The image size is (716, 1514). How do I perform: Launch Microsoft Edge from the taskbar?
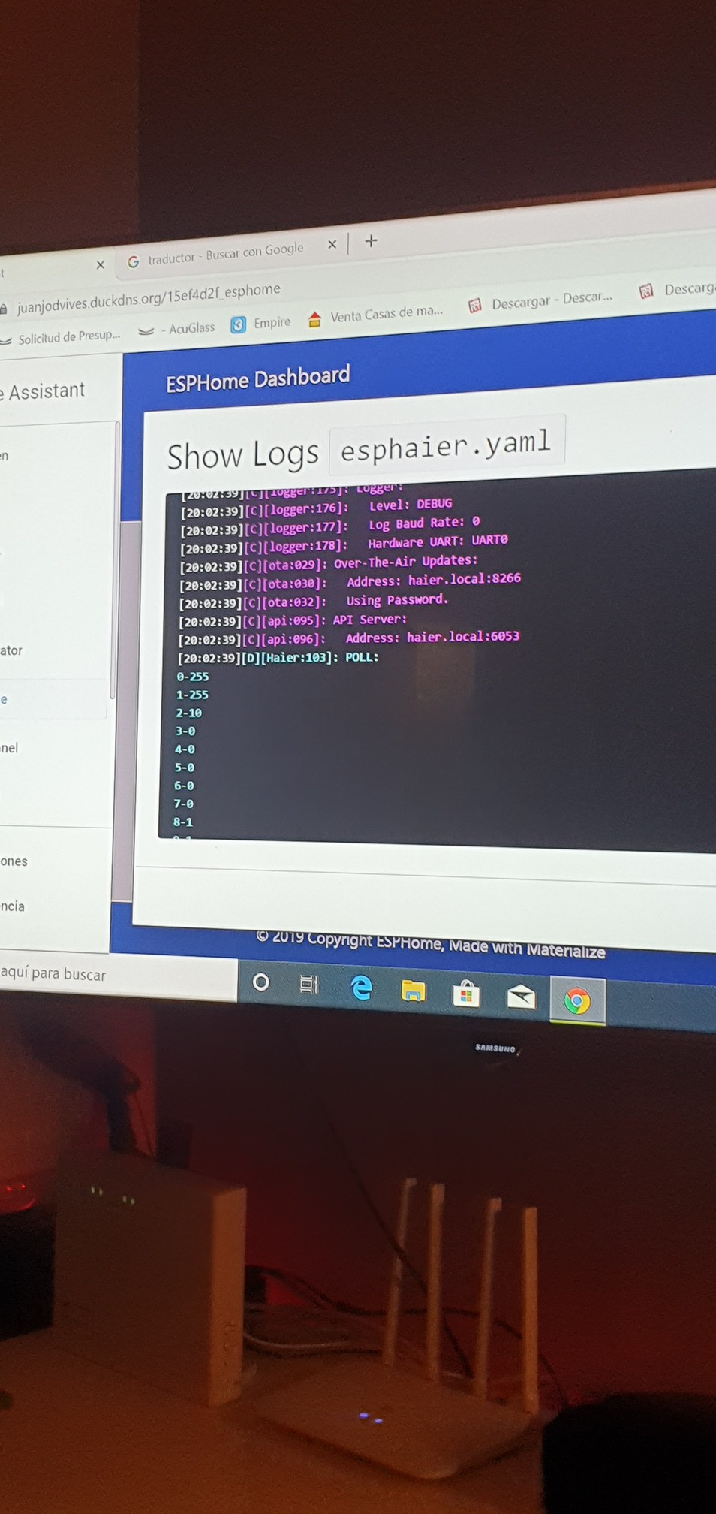click(x=362, y=988)
